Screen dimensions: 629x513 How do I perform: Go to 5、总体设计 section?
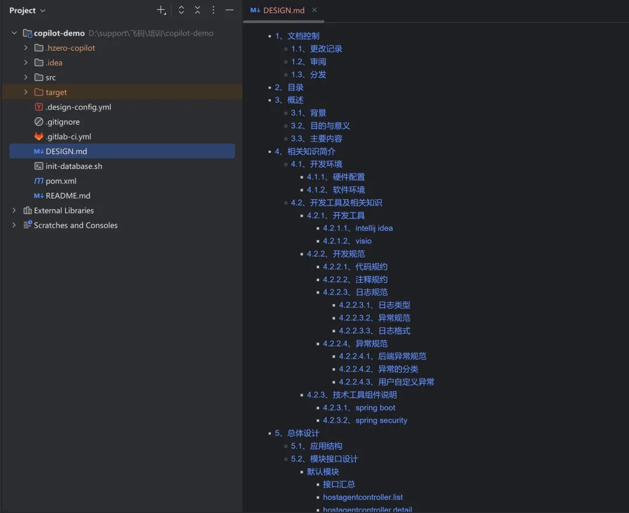pos(297,433)
